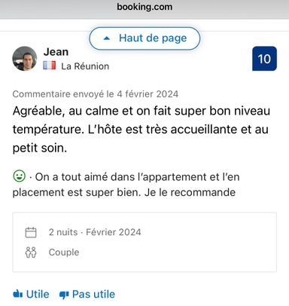Click the calendar icon beside 2 nuits
The image size is (289, 306).
[x=31, y=232]
